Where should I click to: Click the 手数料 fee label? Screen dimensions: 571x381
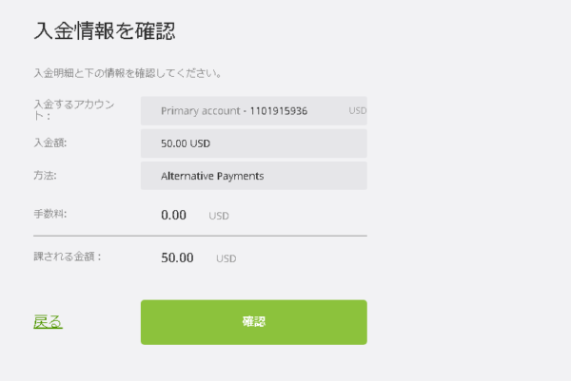pyautogui.click(x=51, y=215)
